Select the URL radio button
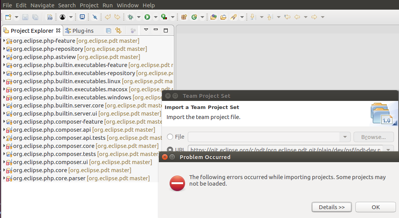 [170, 149]
